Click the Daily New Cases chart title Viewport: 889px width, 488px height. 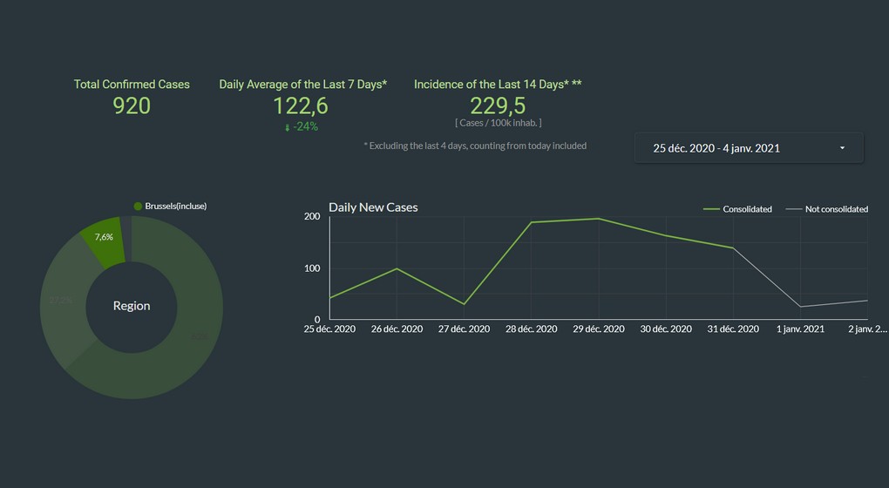tap(373, 207)
